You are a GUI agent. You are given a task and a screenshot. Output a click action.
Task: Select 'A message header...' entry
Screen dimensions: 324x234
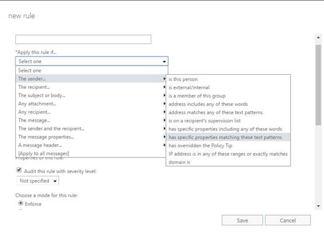click(91, 145)
